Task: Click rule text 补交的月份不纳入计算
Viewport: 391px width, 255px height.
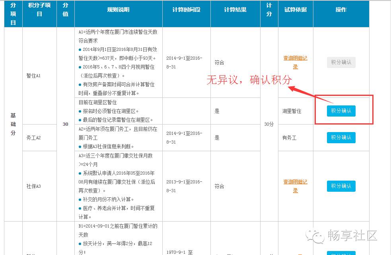Action: tap(108, 199)
